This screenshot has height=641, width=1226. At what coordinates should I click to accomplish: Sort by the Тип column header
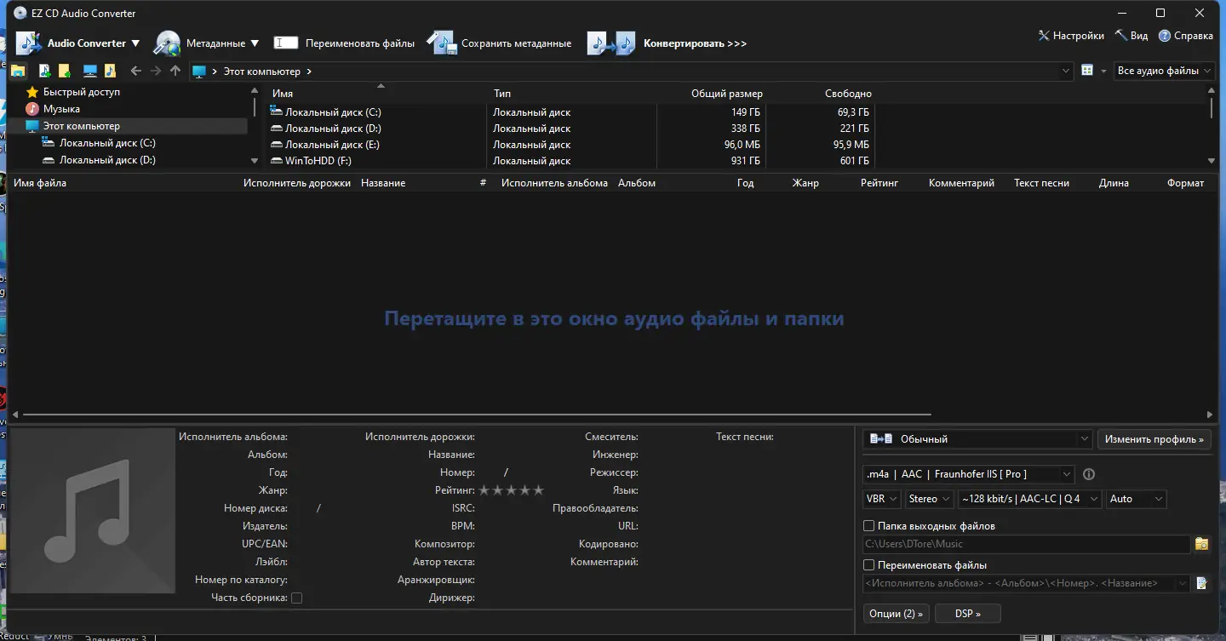coord(502,94)
